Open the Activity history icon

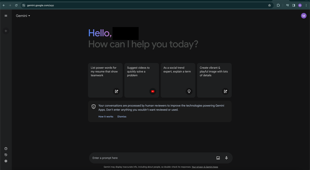pyautogui.click(x=6, y=155)
